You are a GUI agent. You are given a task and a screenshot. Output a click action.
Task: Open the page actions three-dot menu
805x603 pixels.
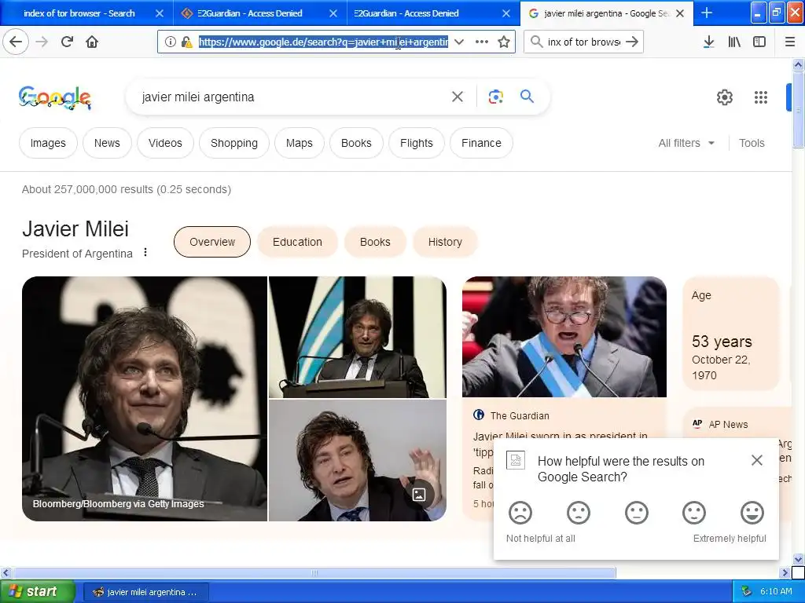[x=482, y=42]
